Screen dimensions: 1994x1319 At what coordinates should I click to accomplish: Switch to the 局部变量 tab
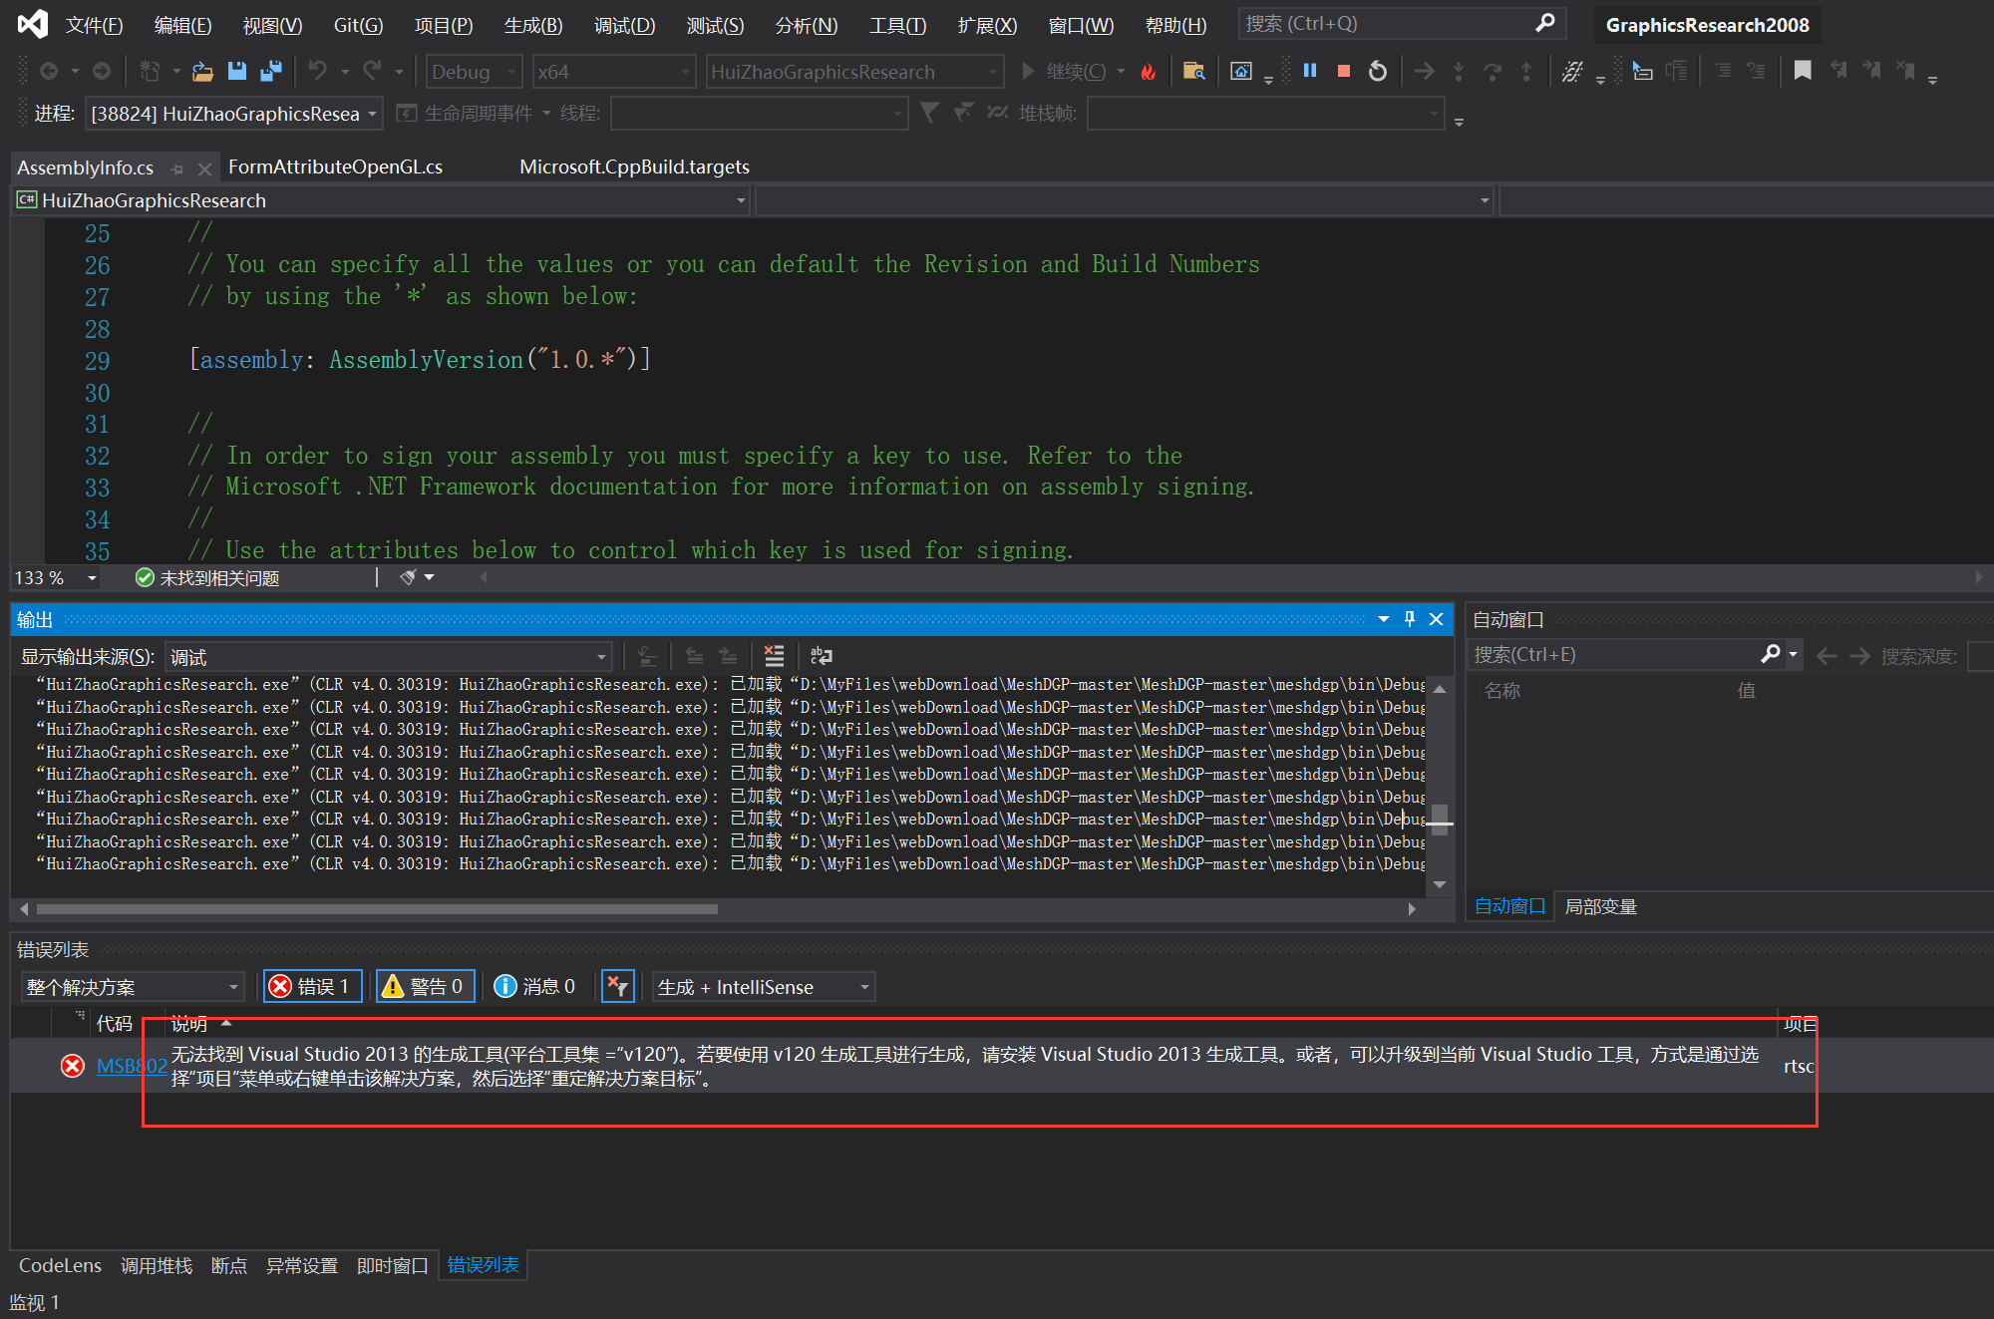pos(1600,906)
